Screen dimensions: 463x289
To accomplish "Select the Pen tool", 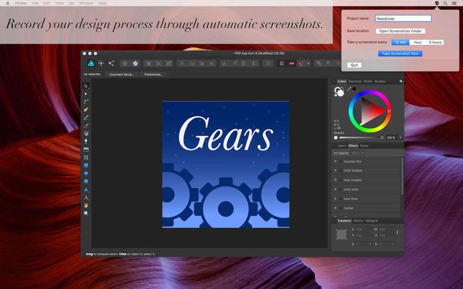I will (86, 109).
